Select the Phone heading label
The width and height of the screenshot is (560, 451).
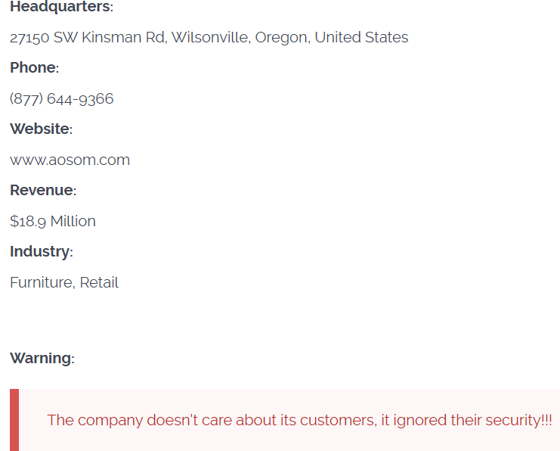coord(33,67)
